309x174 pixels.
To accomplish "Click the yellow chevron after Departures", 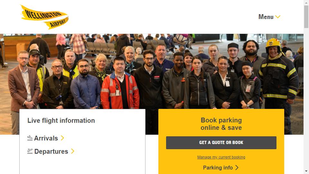I will [x=73, y=151].
